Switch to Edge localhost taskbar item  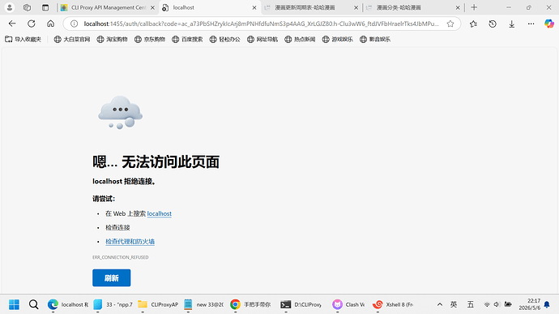click(x=68, y=304)
